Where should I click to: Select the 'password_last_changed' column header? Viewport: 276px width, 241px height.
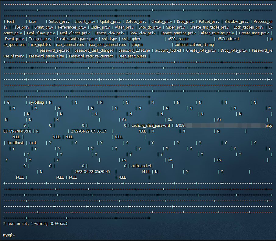click(94, 50)
